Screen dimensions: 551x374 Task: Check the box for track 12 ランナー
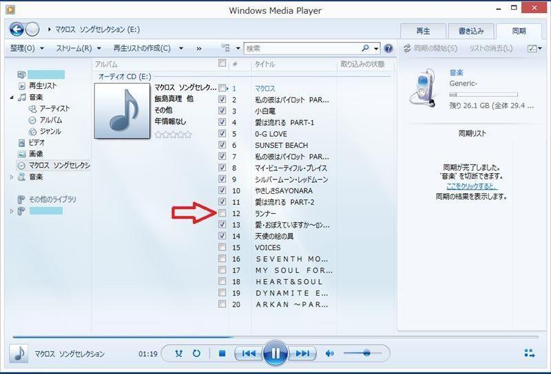point(222,213)
